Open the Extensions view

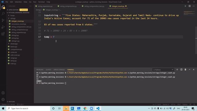(3, 34)
